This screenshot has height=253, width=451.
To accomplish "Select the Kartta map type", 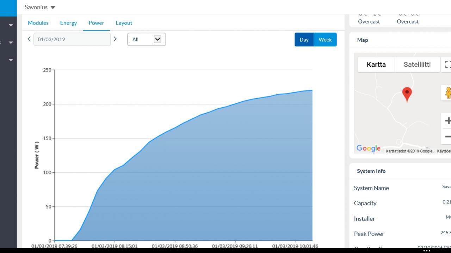I will point(376,64).
